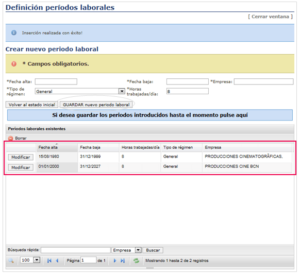This screenshot has width=300, height=274.
Task: Click the green refresh icon
Action: pyautogui.click(x=136, y=261)
